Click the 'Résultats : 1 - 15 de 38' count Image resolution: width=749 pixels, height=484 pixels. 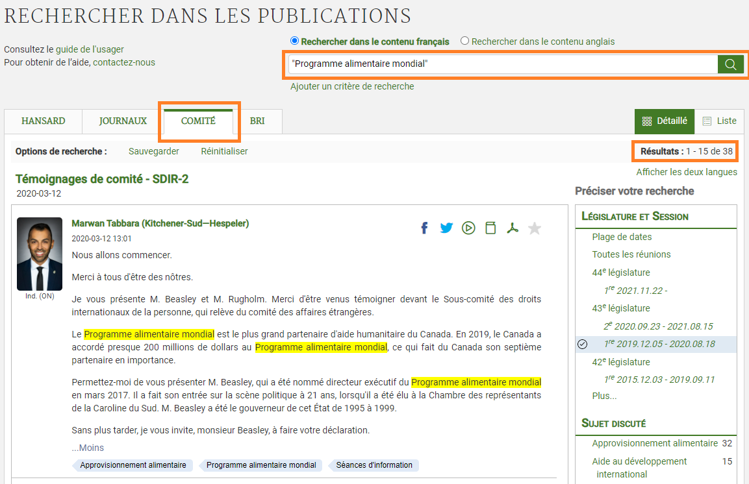tap(687, 152)
